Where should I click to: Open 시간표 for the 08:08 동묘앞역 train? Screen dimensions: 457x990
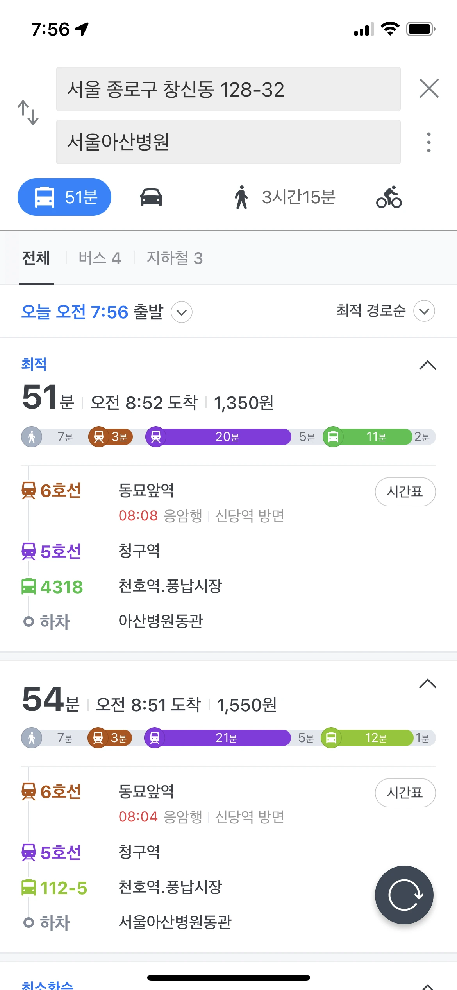pos(405,491)
